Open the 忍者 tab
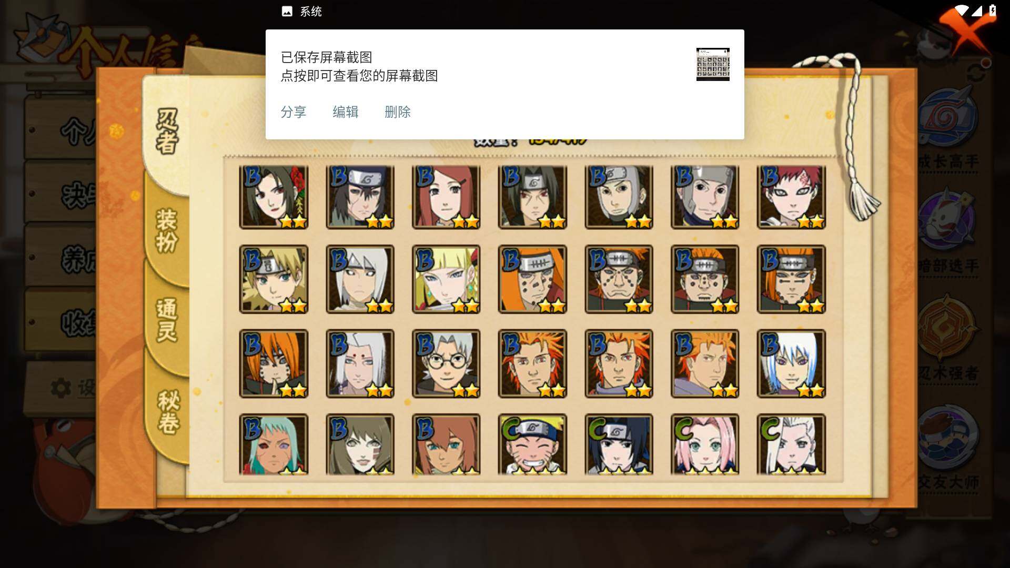Image resolution: width=1010 pixels, height=568 pixels. pos(167,131)
